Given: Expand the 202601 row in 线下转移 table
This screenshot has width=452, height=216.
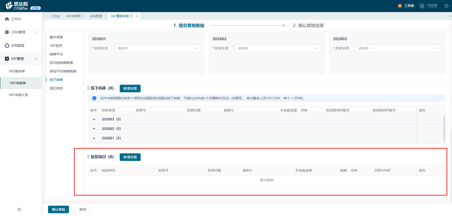Looking at the screenshot, I should tap(94, 138).
